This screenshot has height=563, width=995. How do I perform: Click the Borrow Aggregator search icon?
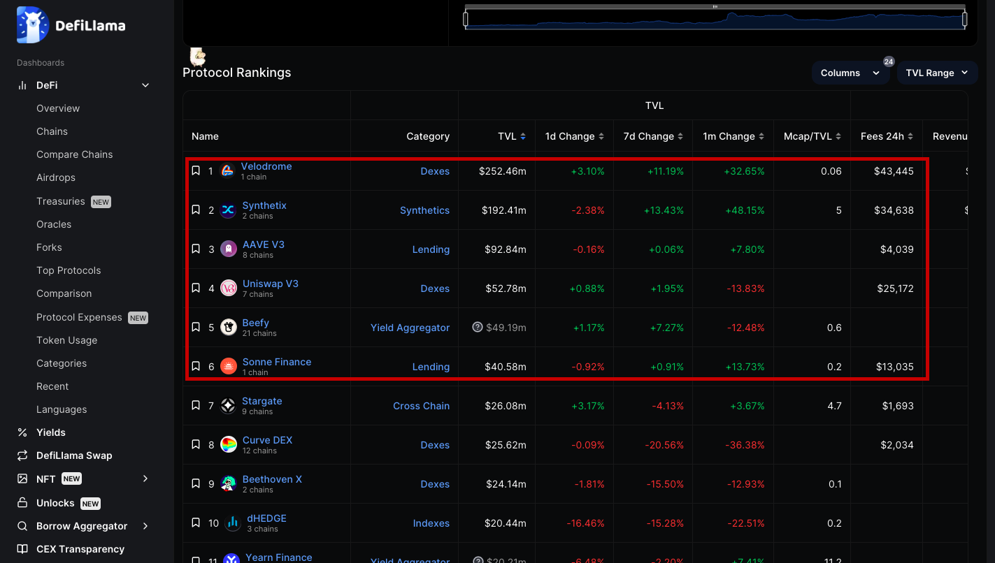22,526
